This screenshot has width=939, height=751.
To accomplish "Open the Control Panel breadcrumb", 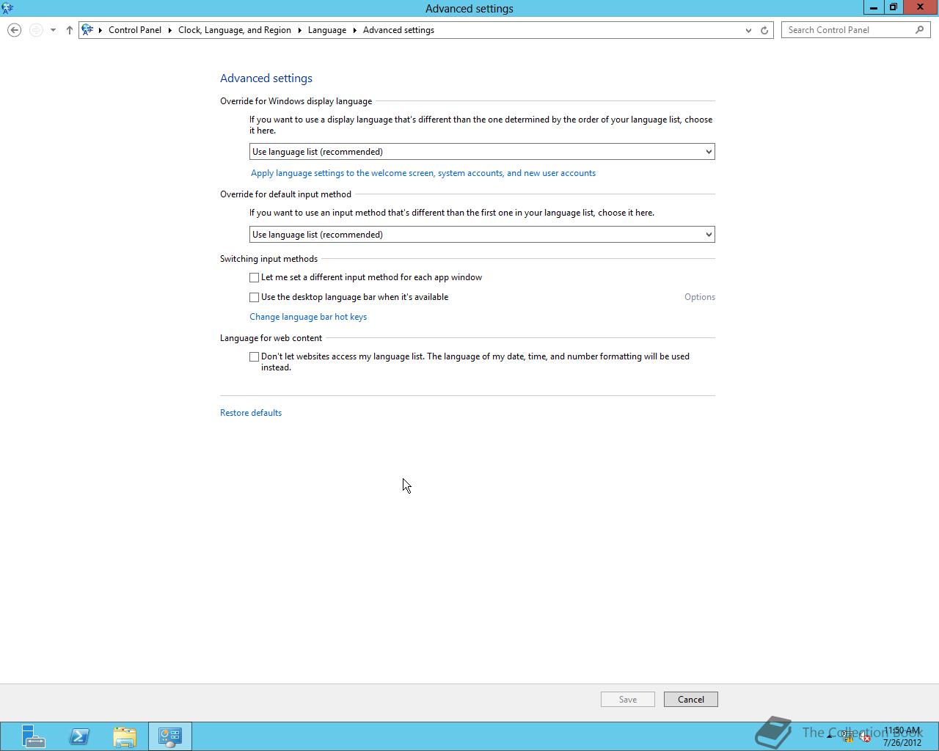I will click(135, 30).
